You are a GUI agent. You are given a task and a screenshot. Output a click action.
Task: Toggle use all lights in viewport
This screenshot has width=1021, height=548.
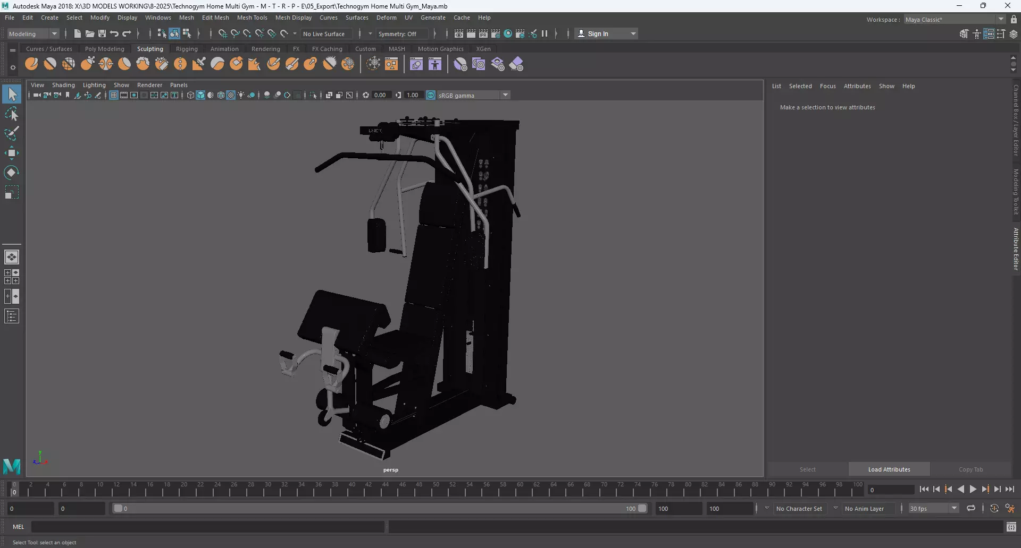[x=241, y=95]
